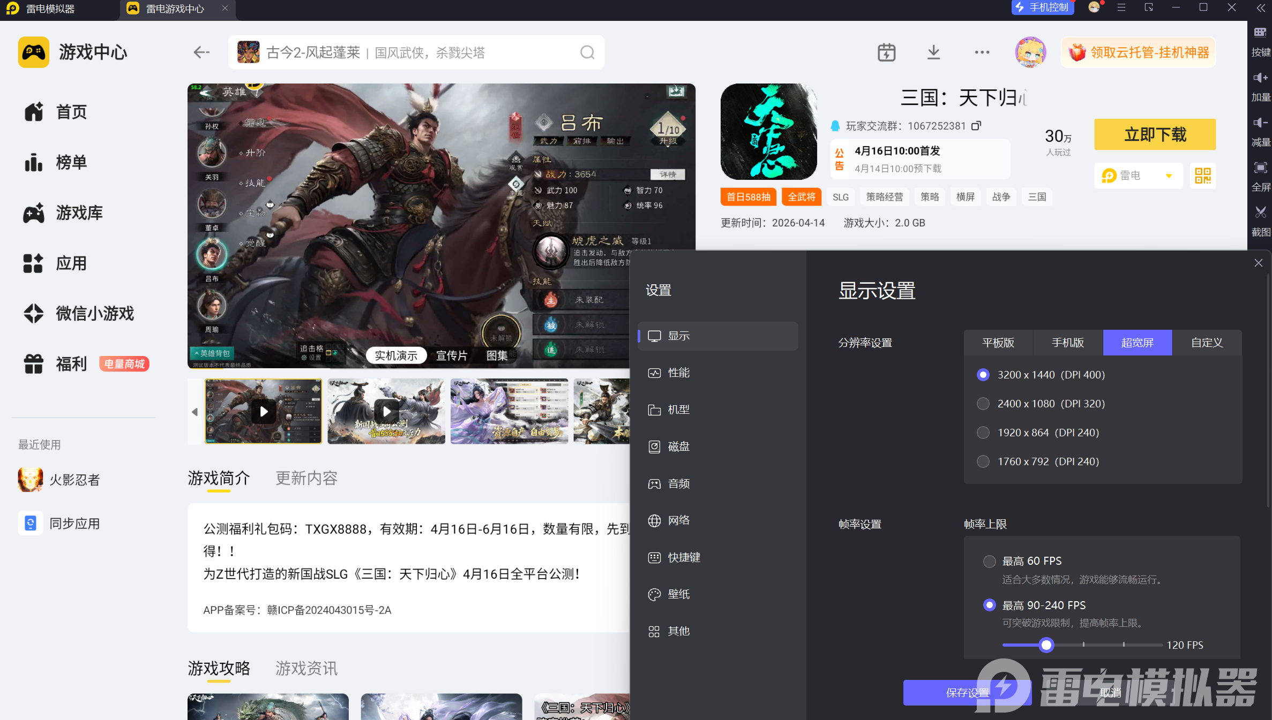Screen dimensions: 1272x720
Task: Open the three-dot more options icon
Action: coord(982,52)
